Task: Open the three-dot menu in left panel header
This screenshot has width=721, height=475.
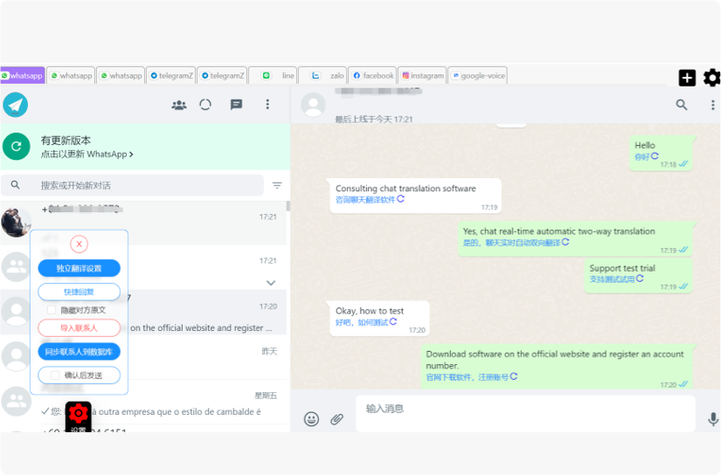Action: point(267,105)
